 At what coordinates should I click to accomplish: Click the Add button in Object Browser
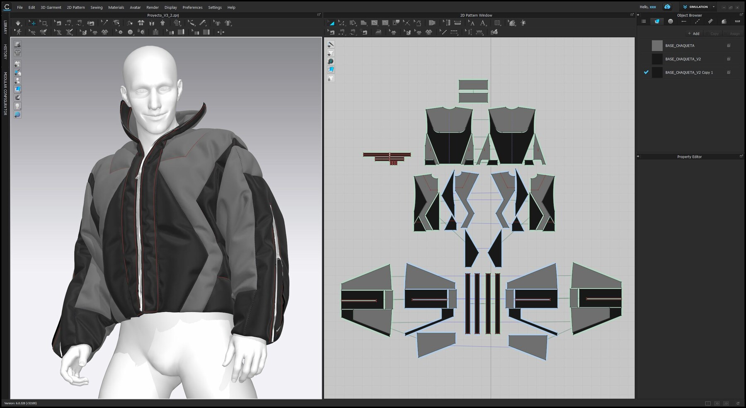pos(693,34)
